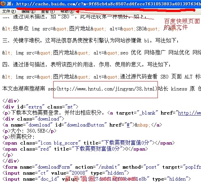Click the </div> tag above the form line
This screenshot has height=182, width=201.
pos(11,161)
